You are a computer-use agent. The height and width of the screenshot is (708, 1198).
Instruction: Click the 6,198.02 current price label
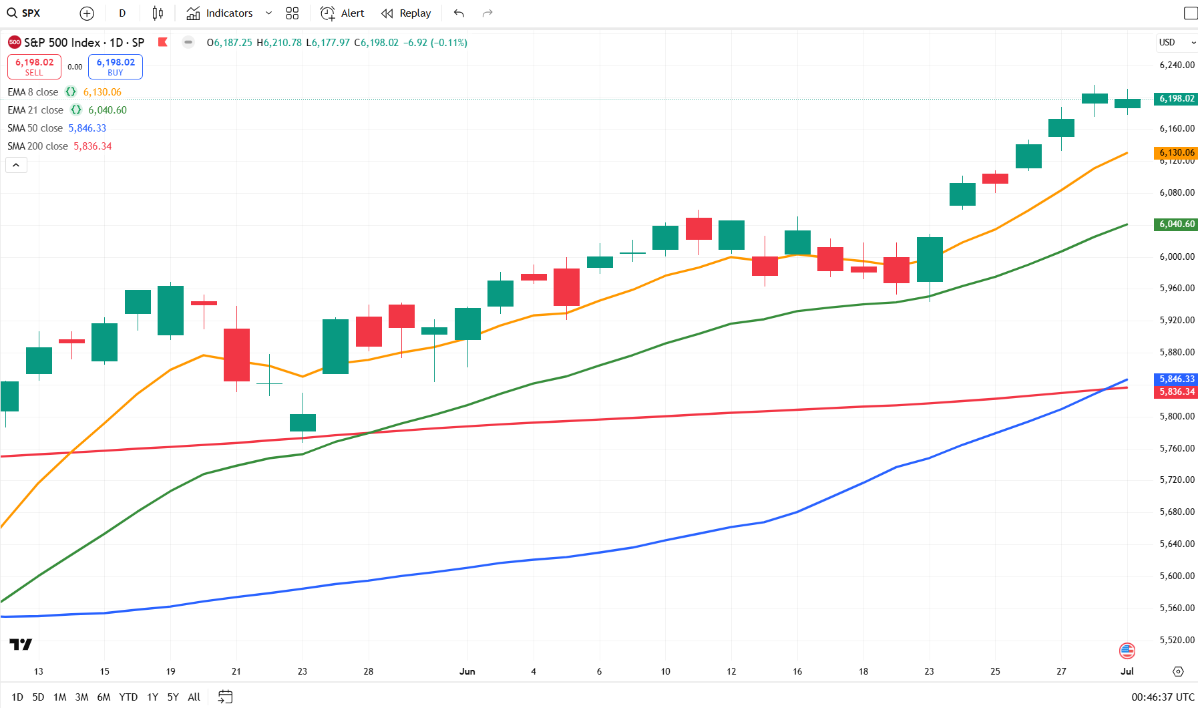click(1176, 98)
